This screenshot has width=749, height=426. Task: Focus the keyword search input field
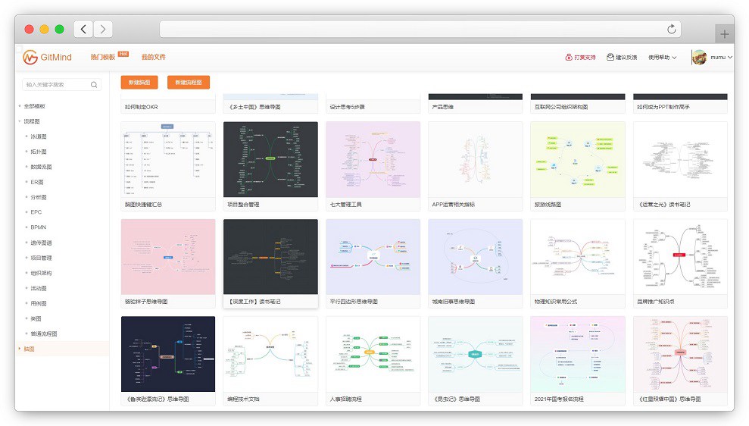[57, 85]
